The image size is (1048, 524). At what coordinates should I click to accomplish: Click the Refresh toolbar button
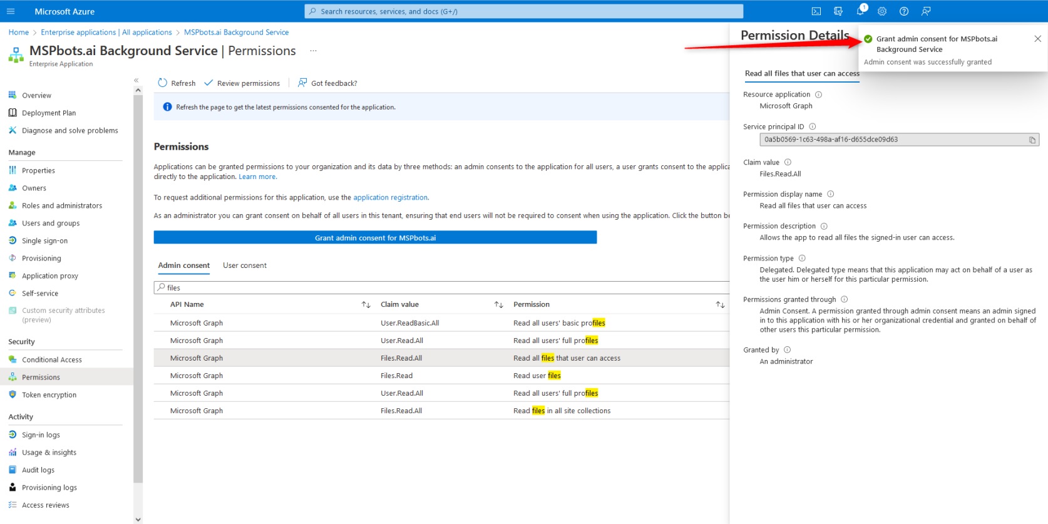point(177,83)
